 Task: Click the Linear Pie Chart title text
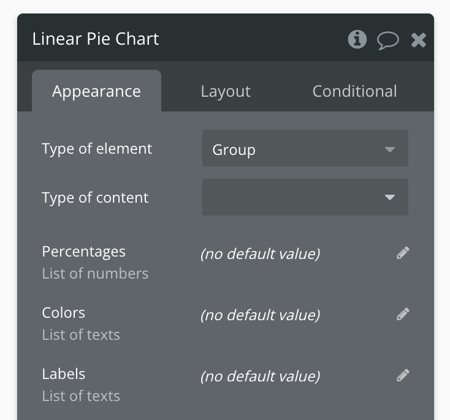(x=96, y=39)
